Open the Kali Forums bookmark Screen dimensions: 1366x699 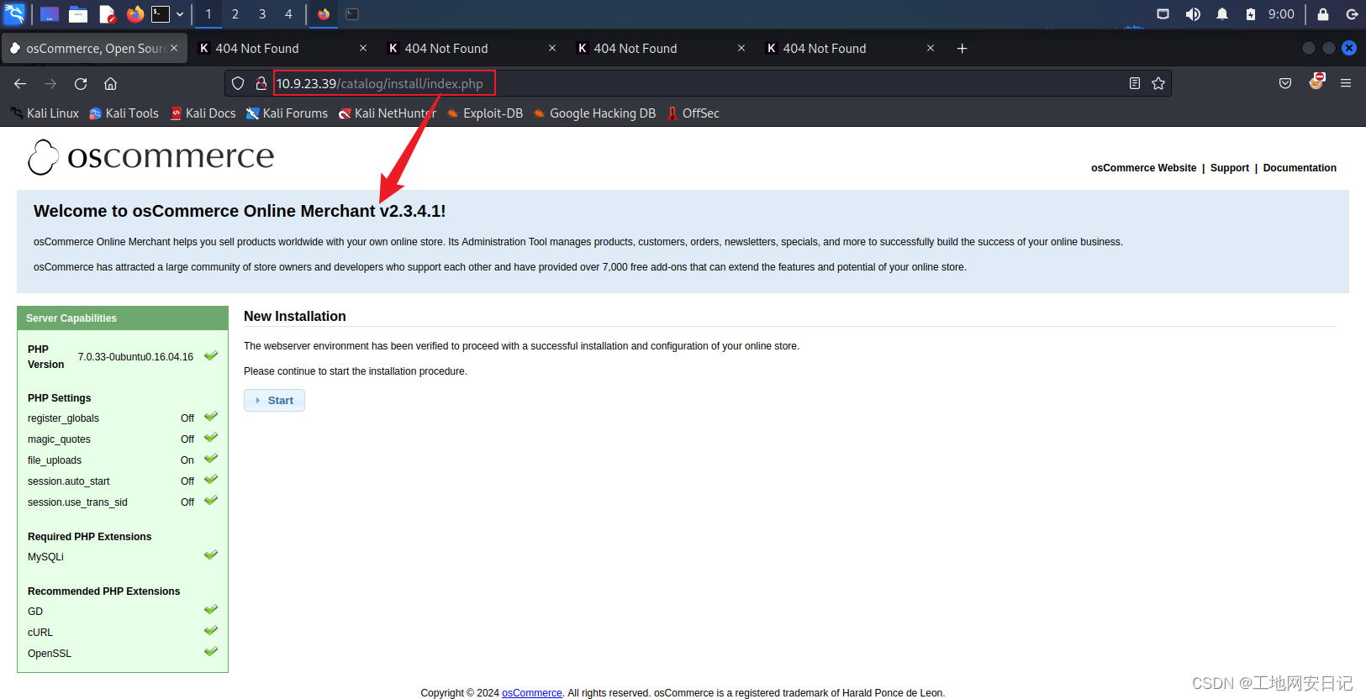point(287,113)
